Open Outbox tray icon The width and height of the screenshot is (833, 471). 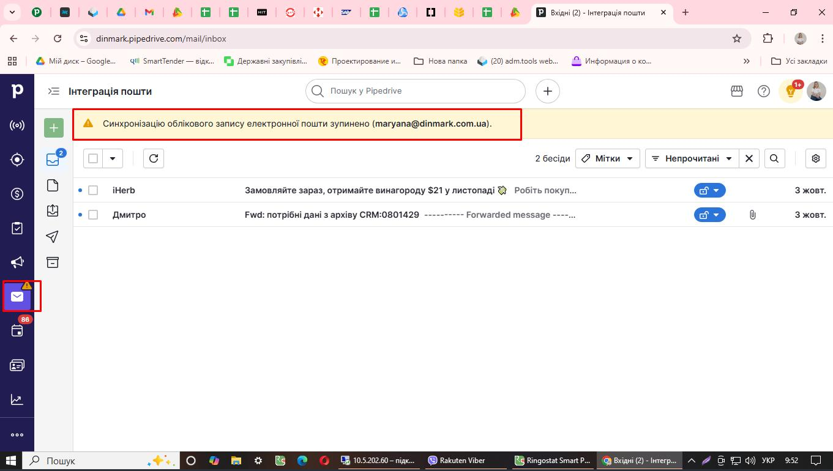53,210
